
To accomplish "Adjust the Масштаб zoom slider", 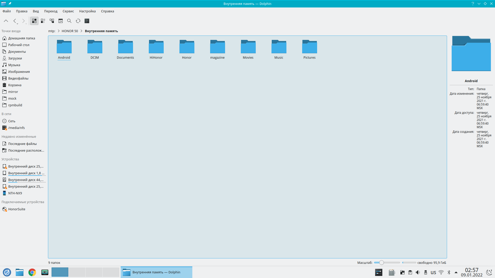I will click(382, 263).
